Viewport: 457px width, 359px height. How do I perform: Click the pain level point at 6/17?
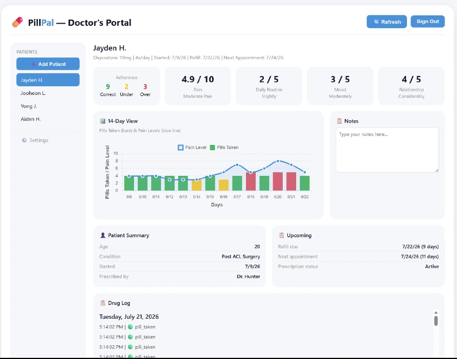coord(237,165)
